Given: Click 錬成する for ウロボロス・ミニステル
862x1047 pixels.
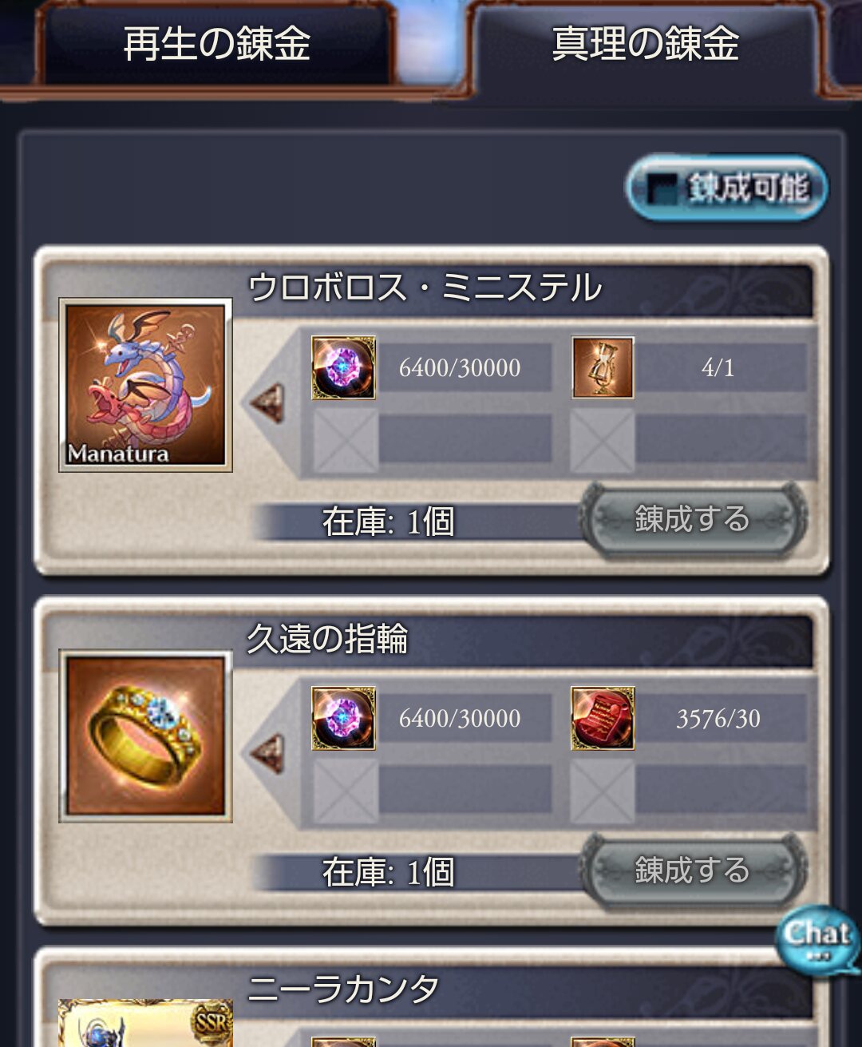Looking at the screenshot, I should [x=693, y=519].
